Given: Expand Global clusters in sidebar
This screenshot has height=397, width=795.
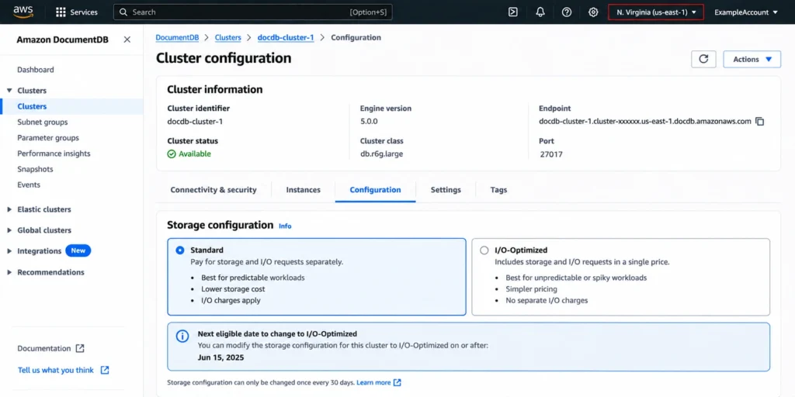Looking at the screenshot, I should tap(9, 230).
